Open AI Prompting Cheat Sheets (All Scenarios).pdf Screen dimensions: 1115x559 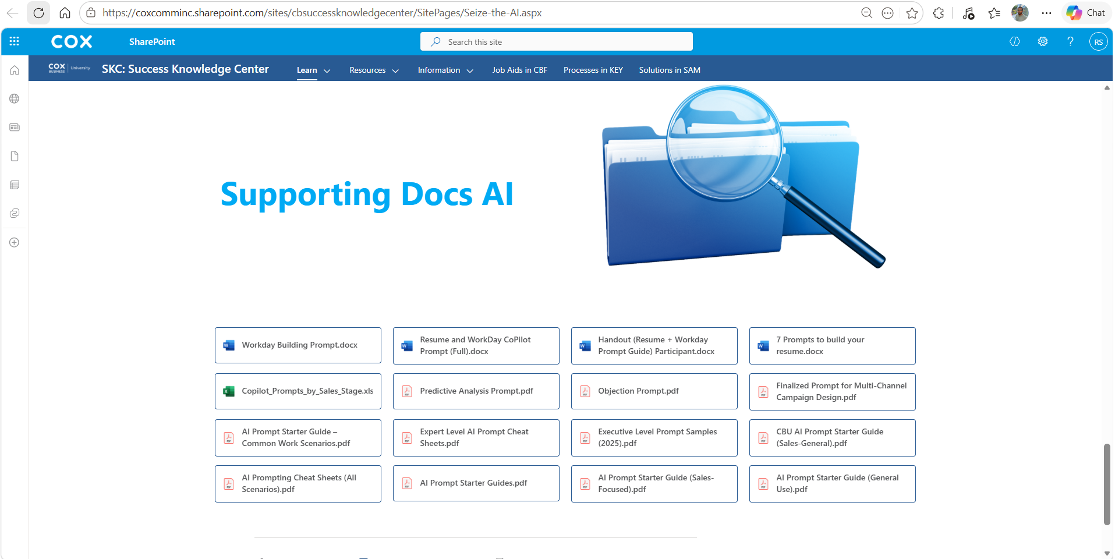[298, 483]
